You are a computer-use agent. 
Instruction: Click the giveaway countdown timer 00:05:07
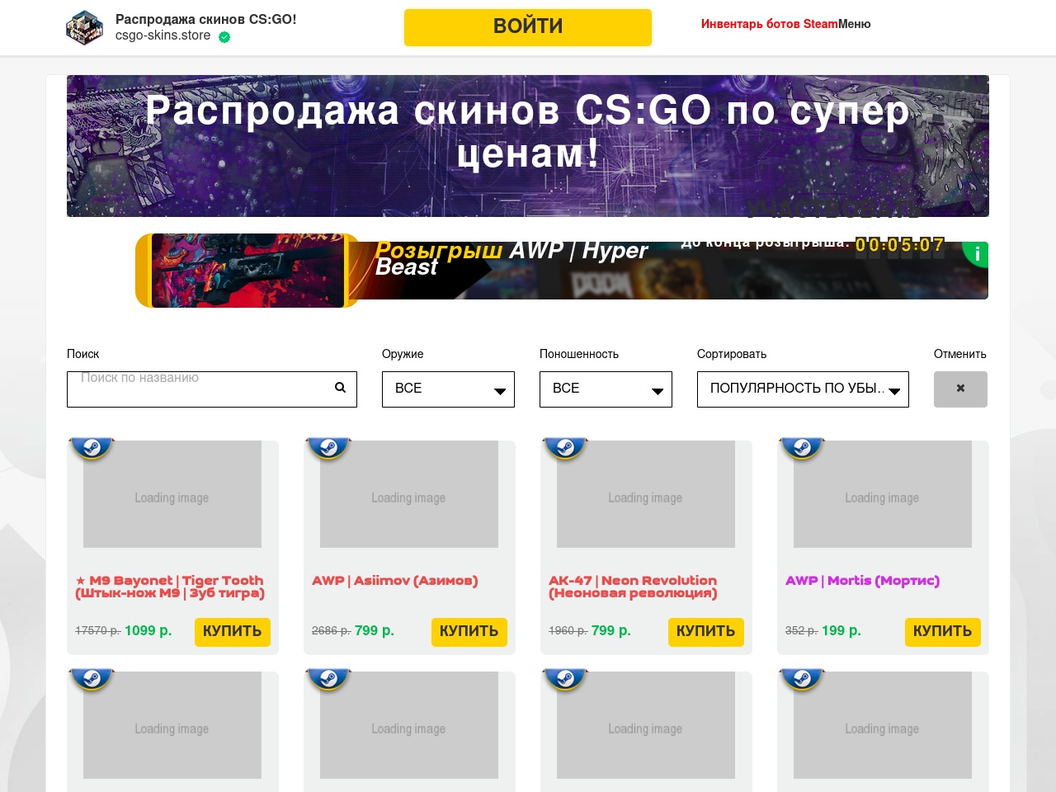click(900, 245)
